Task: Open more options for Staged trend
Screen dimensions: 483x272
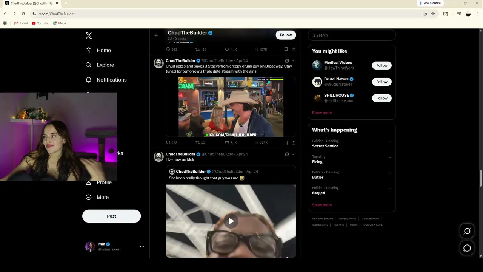Action: point(389,189)
